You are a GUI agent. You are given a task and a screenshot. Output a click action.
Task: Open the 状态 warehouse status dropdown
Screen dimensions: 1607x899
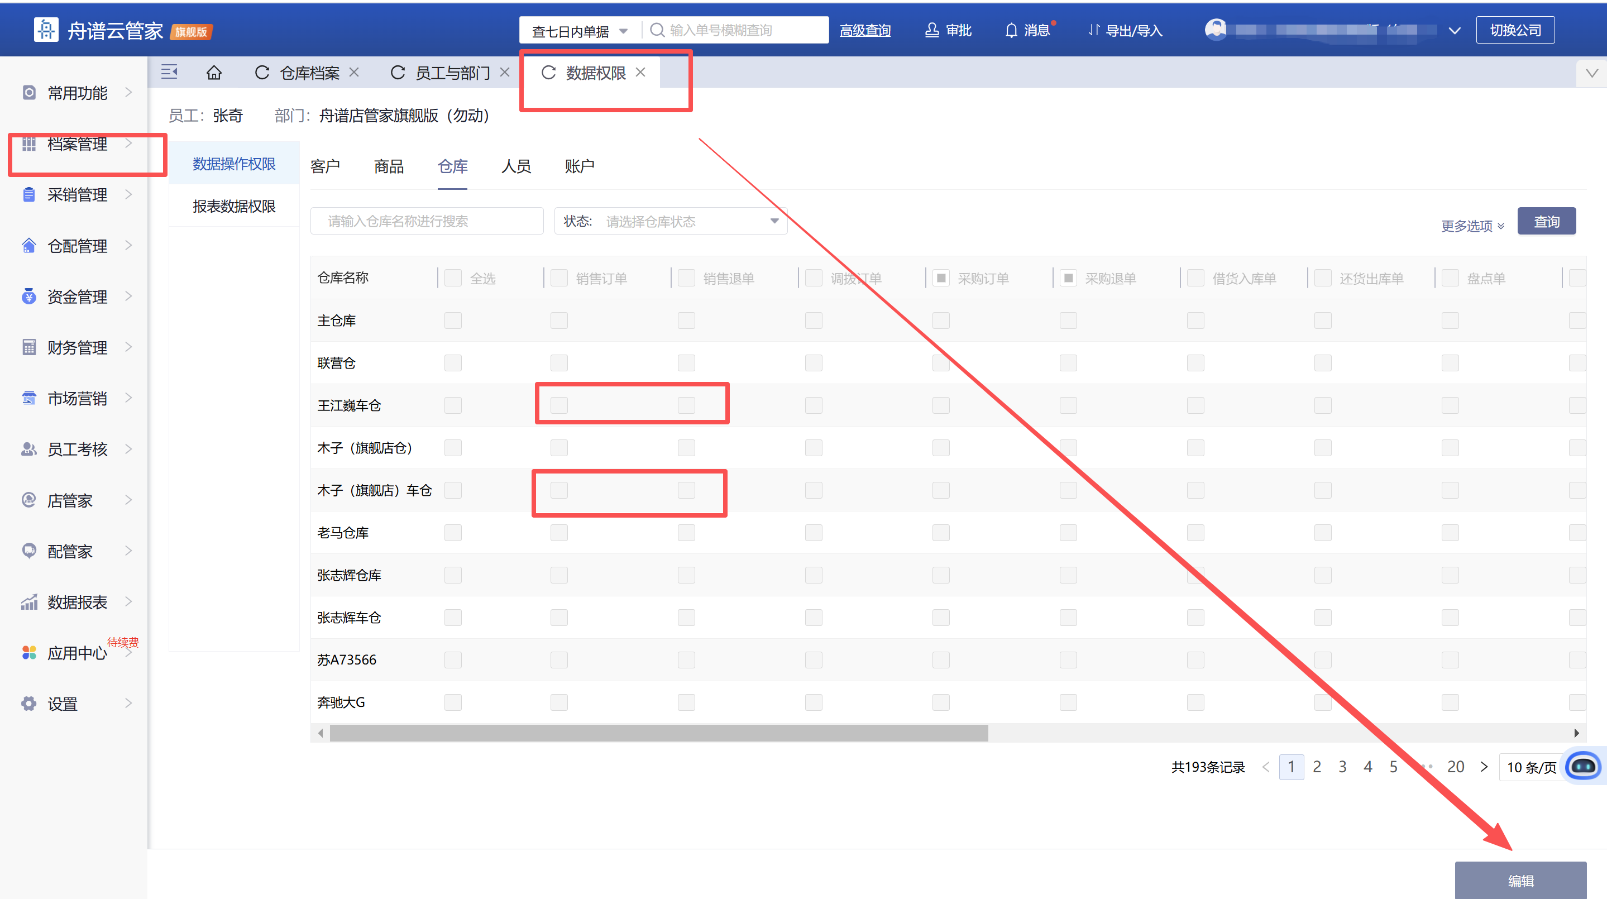[671, 221]
